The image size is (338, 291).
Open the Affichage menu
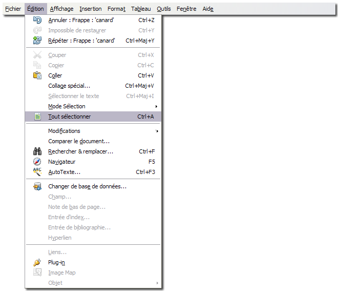click(61, 9)
